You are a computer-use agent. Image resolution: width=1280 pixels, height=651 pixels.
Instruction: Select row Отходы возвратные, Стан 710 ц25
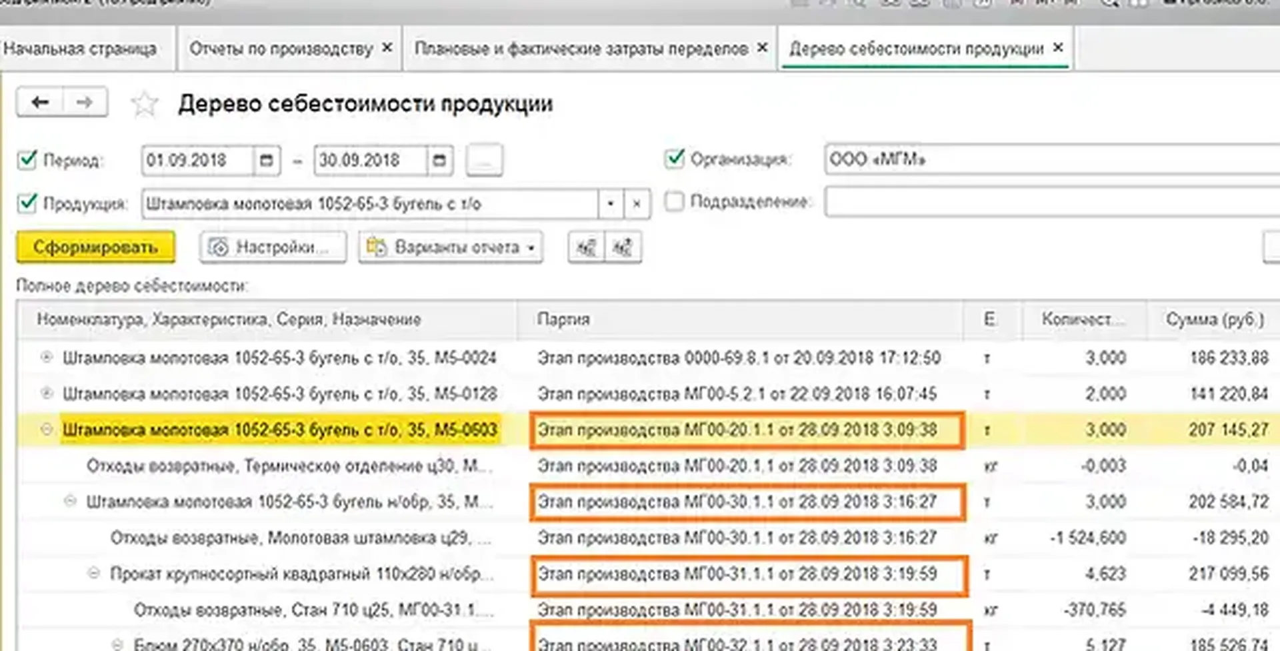[x=314, y=610]
